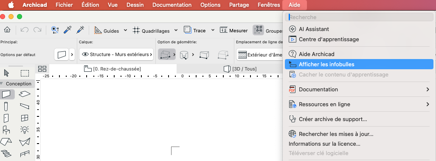Screen dimensions: 436x161
Task: Select the Object chair tool
Action: (x=6, y=130)
